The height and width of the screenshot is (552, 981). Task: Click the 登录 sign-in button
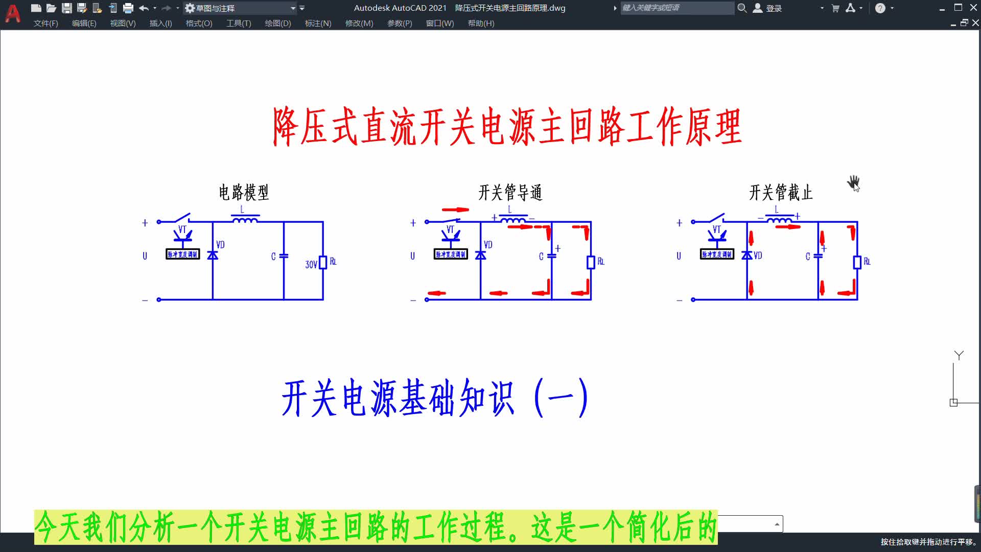coord(768,8)
